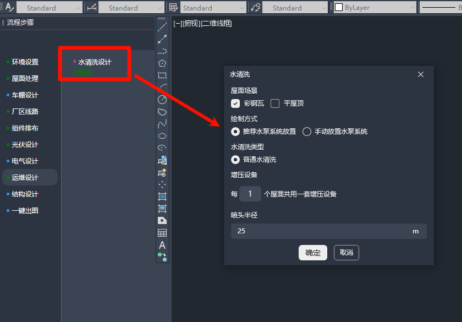Select the Line draw tool
The image size is (462, 322).
pos(162,27)
